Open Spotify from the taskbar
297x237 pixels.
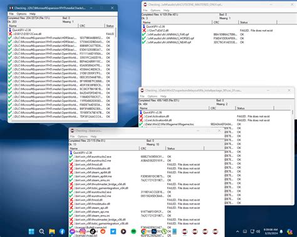133,231
